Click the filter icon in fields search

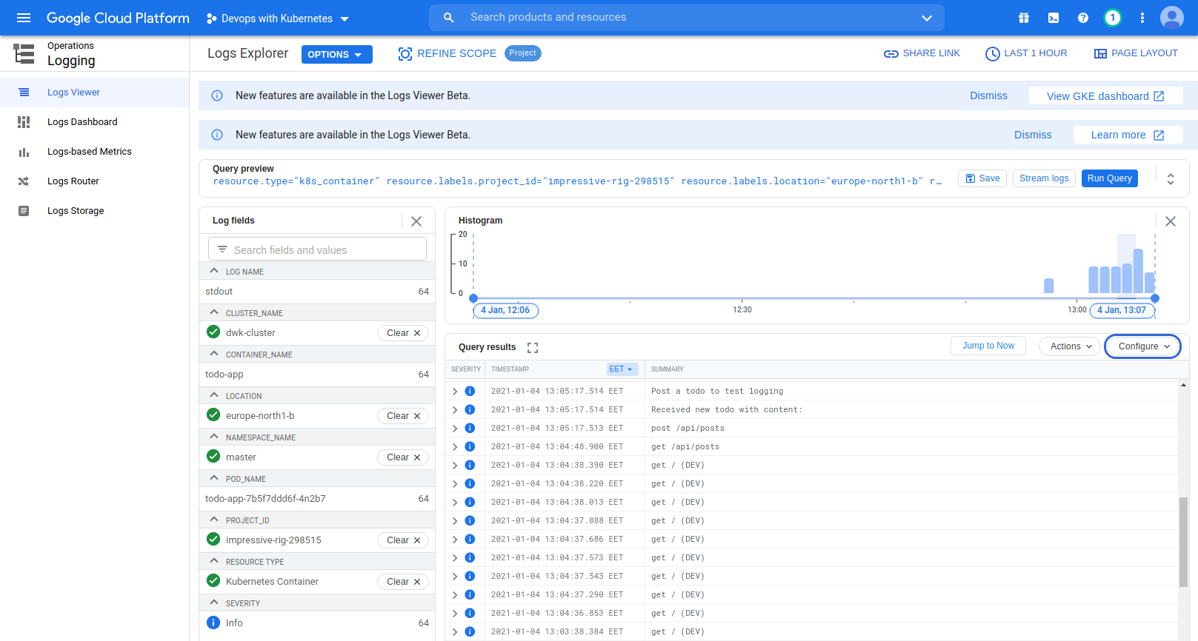point(222,249)
